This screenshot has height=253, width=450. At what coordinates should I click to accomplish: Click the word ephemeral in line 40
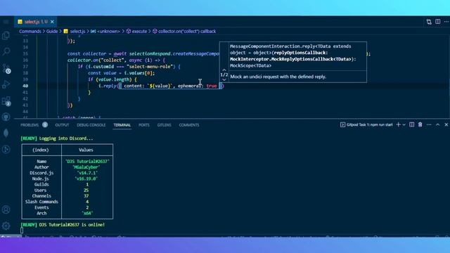189,86
